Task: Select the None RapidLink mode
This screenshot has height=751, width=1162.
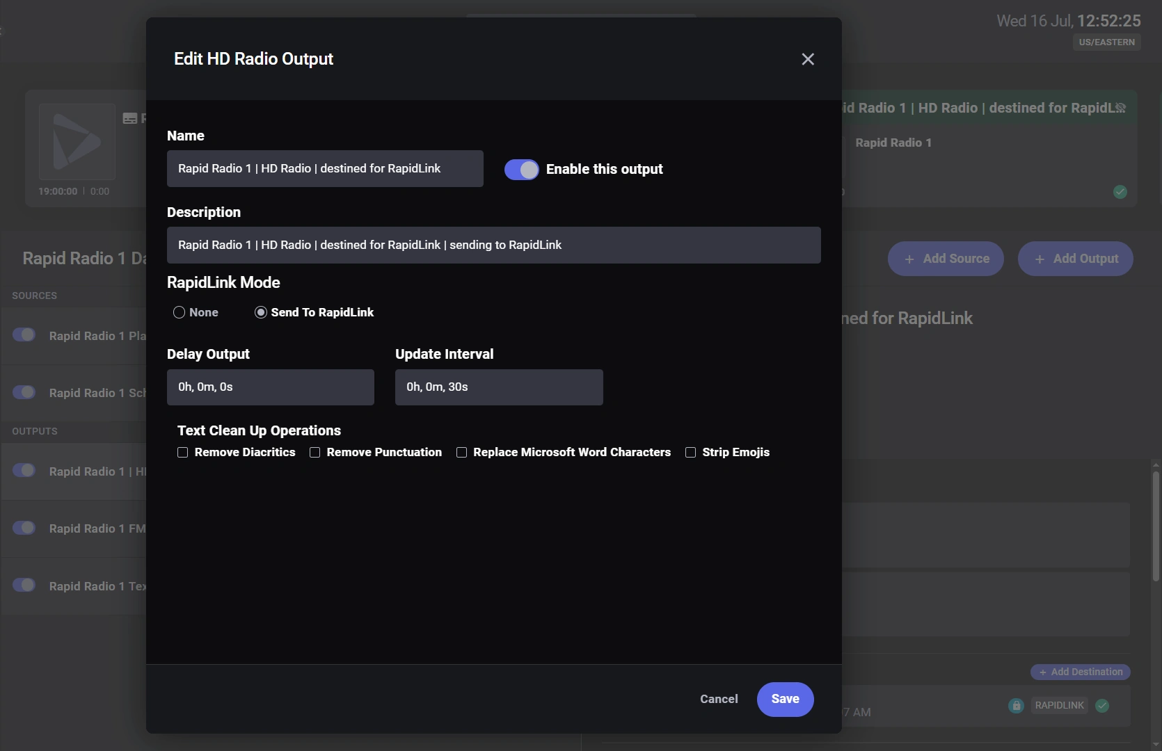Action: pyautogui.click(x=179, y=312)
